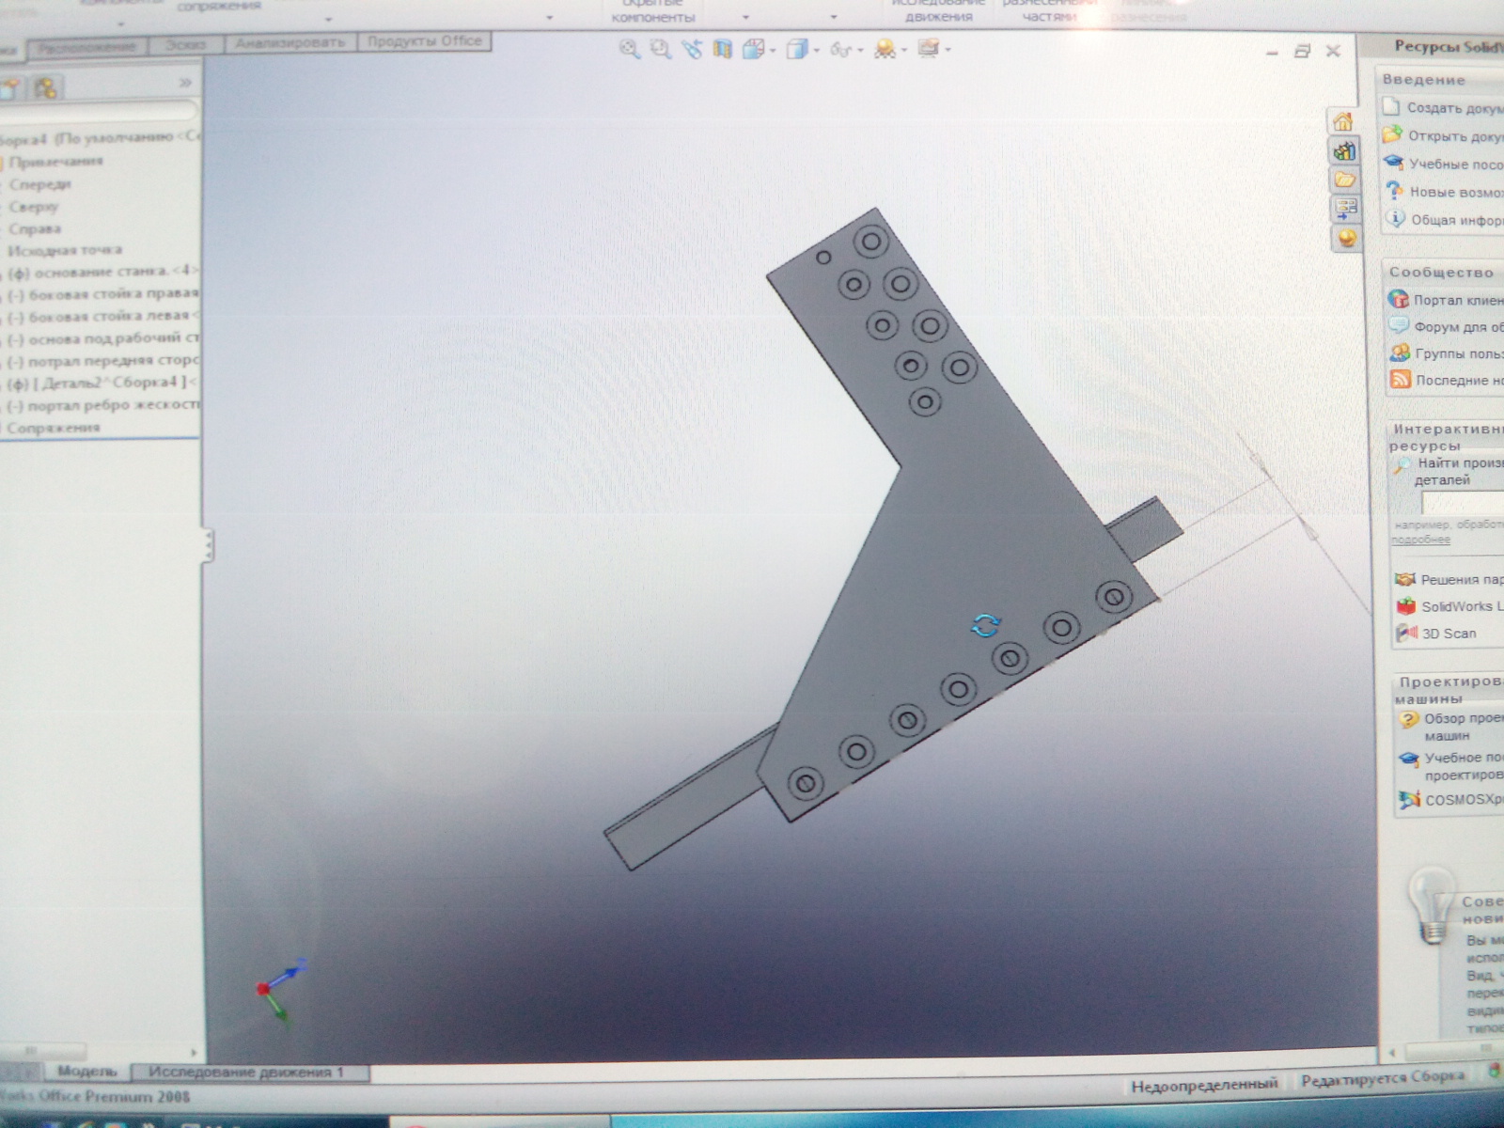This screenshot has width=1504, height=1128.
Task: Select the Сверху plane in the tree
Action: coord(34,207)
